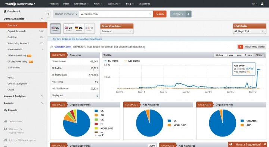Screen dimensions: 269x147
Task: Click the Affiliate Program megaphone icon
Action: [5, 140]
